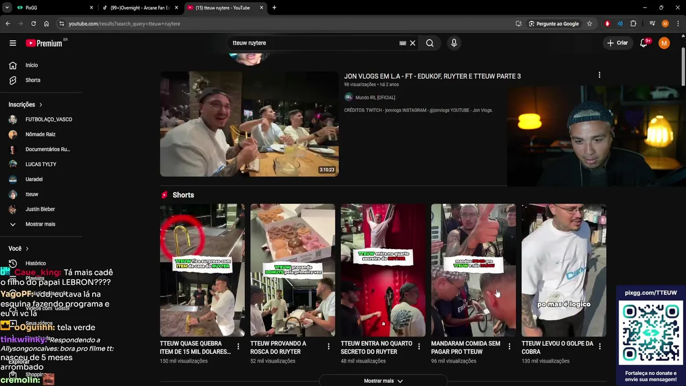Open options for TTEUW ENTRA NO QUARTO short

[419, 347]
